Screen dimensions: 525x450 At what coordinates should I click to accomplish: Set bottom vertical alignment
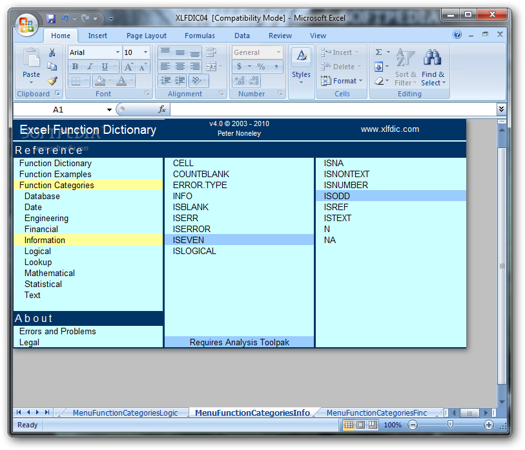[195, 52]
